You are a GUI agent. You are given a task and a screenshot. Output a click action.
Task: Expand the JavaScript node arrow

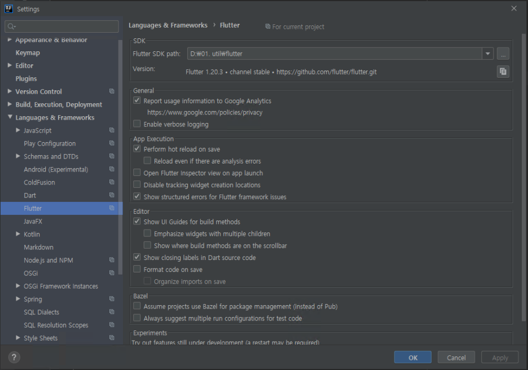click(18, 130)
